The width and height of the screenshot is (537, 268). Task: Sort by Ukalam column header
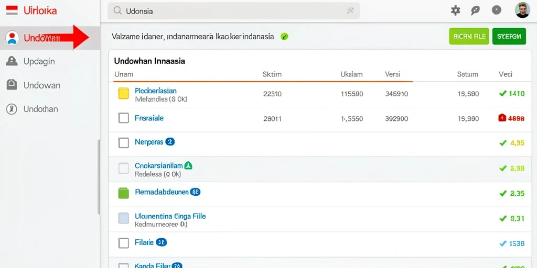[351, 74]
